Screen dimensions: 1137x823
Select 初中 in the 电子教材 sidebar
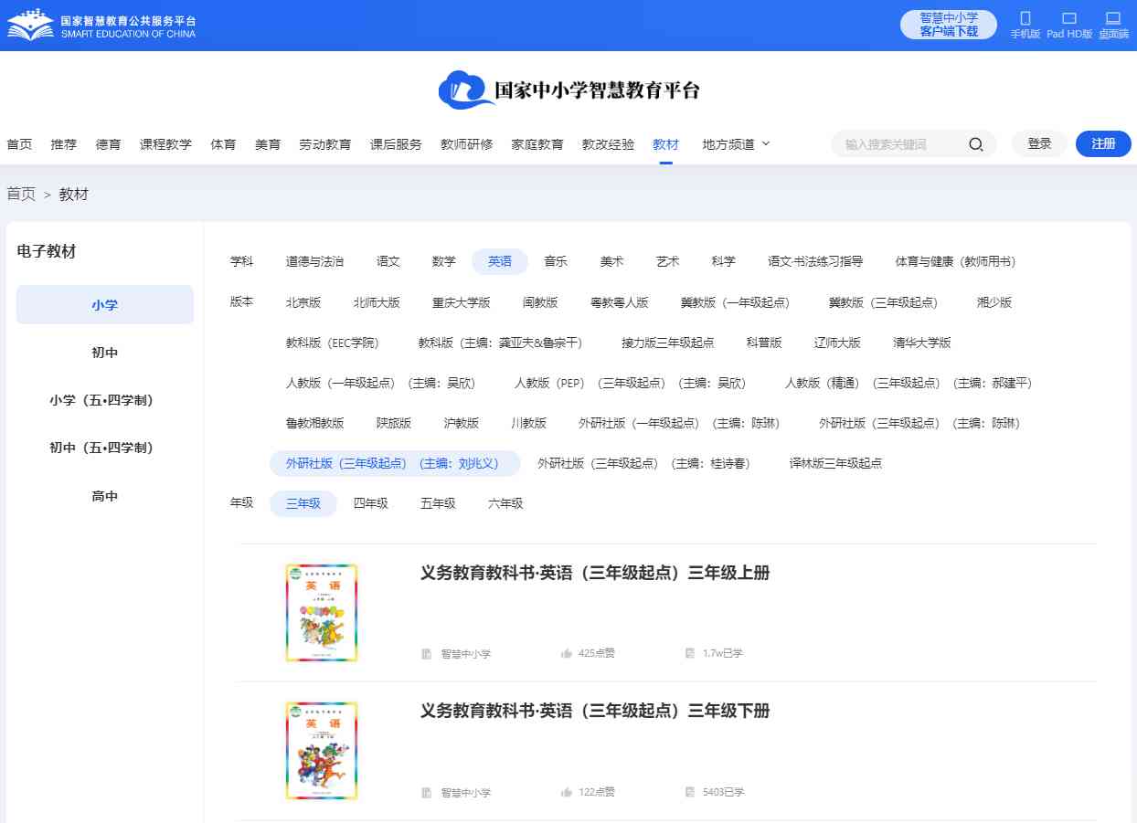(x=105, y=353)
